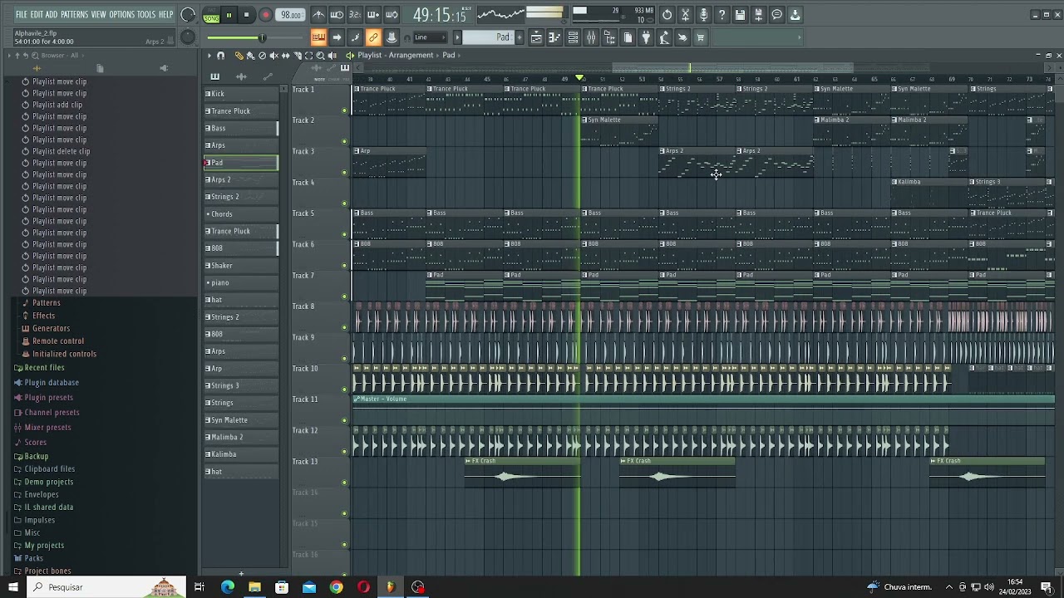This screenshot has width=1064, height=598.
Task: Select the Mute tool in playlist toolbar
Action: [x=274, y=56]
